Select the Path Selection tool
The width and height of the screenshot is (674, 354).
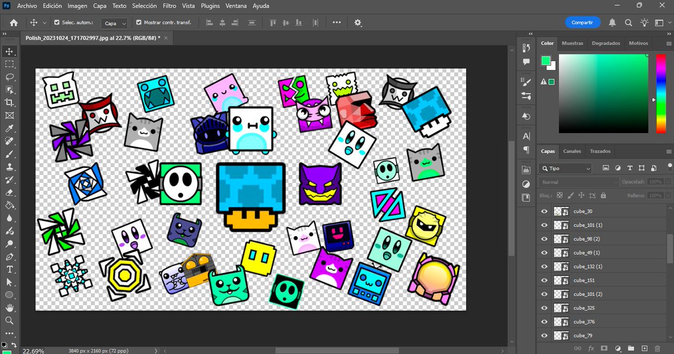click(x=9, y=282)
